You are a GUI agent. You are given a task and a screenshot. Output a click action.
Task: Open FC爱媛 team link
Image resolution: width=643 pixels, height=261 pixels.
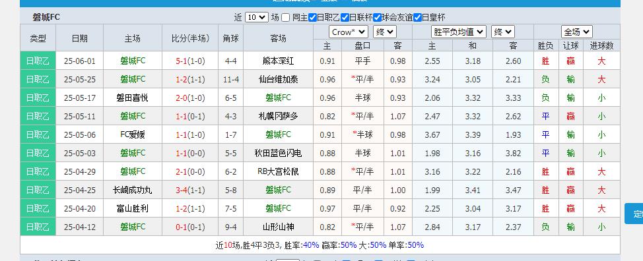pyautogui.click(x=133, y=134)
